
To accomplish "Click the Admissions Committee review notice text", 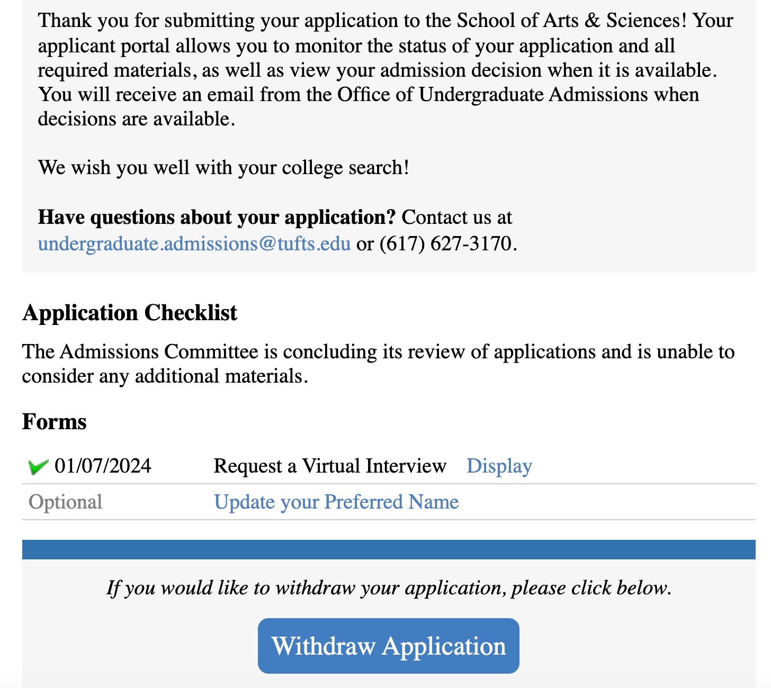I will [x=378, y=364].
